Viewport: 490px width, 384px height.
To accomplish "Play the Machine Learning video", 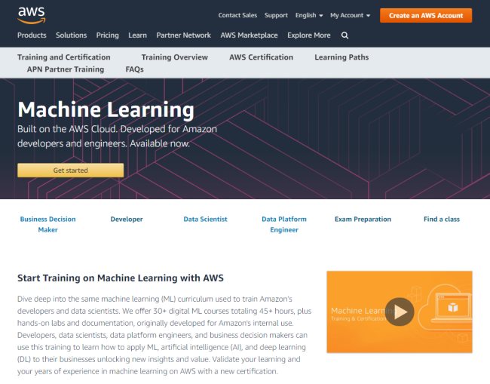I will pos(400,312).
